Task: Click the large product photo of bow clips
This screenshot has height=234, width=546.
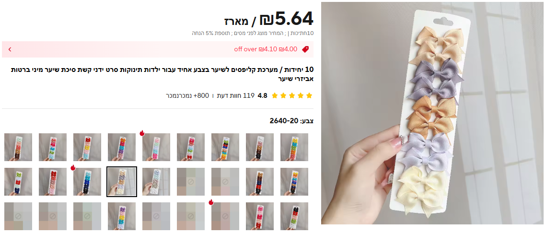Action: pos(432,113)
